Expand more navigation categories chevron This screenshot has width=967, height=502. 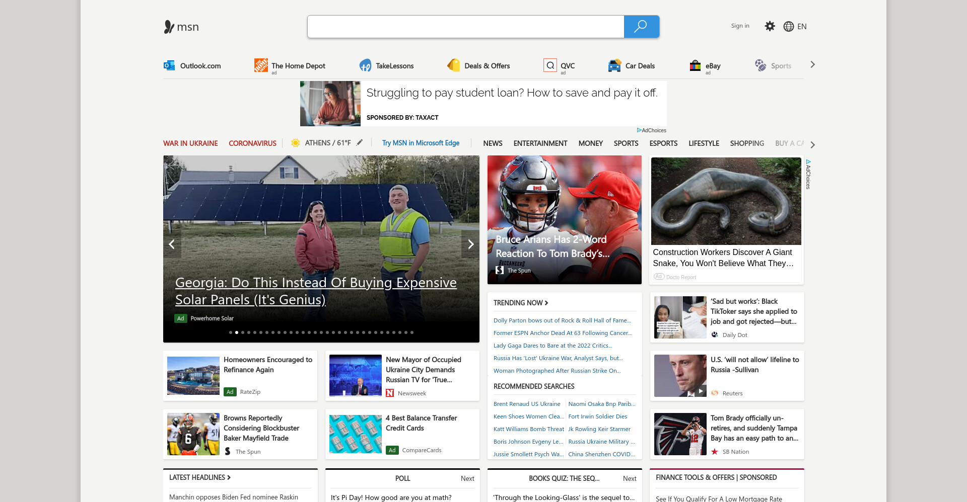click(x=812, y=145)
